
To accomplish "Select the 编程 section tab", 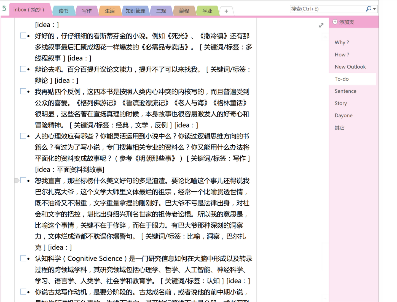I will click(x=184, y=11).
